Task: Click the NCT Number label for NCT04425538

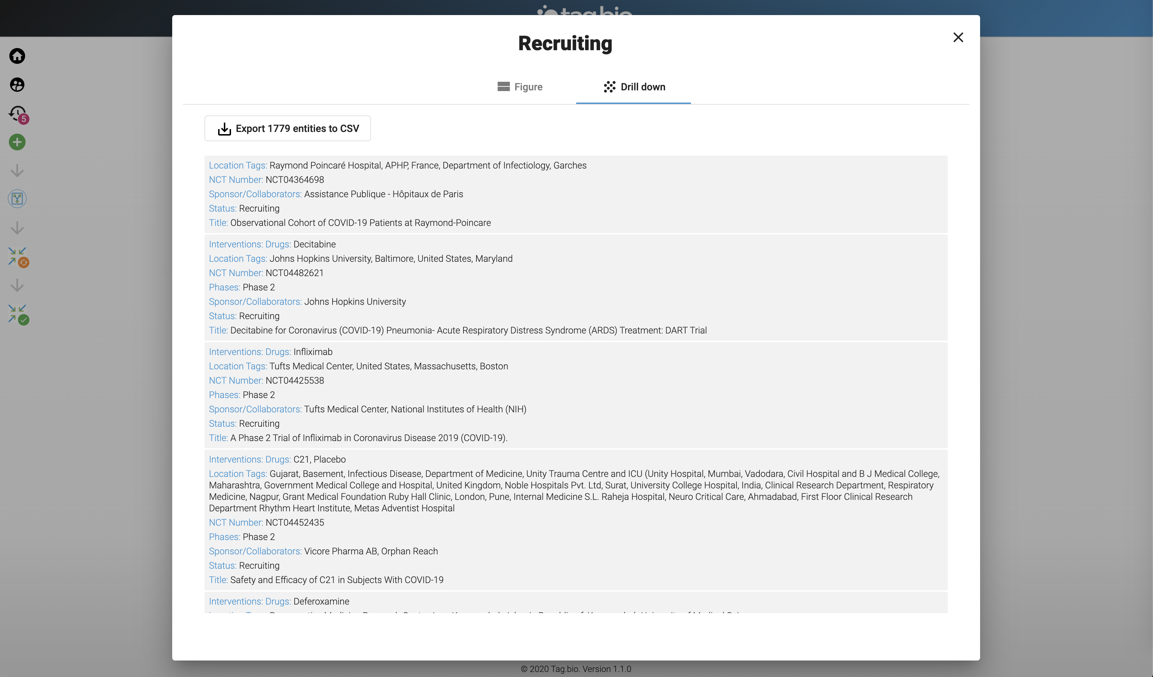Action: pos(236,380)
